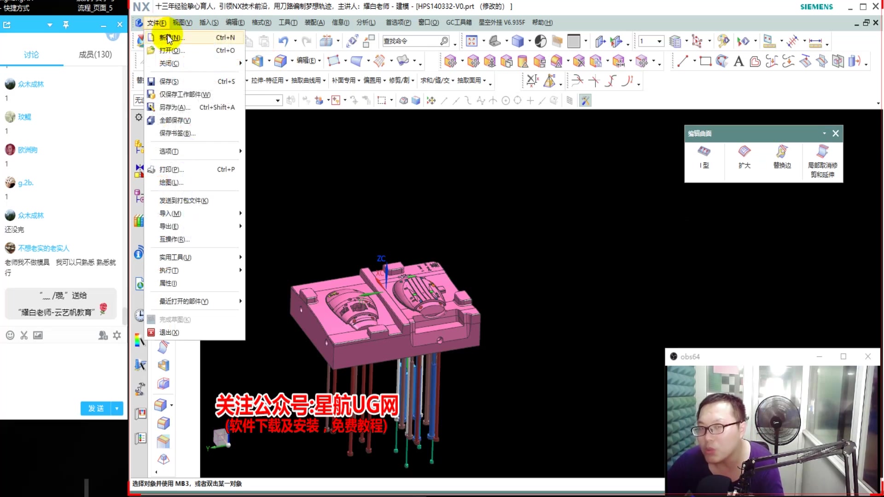Viewport: 884px width, 497px height.
Task: Choose Save As in File menu
Action: (174, 107)
